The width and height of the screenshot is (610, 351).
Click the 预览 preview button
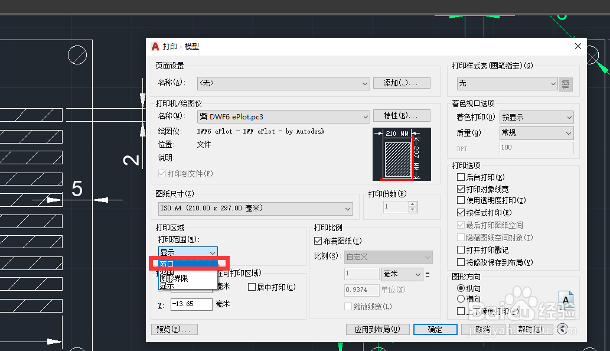(x=174, y=329)
